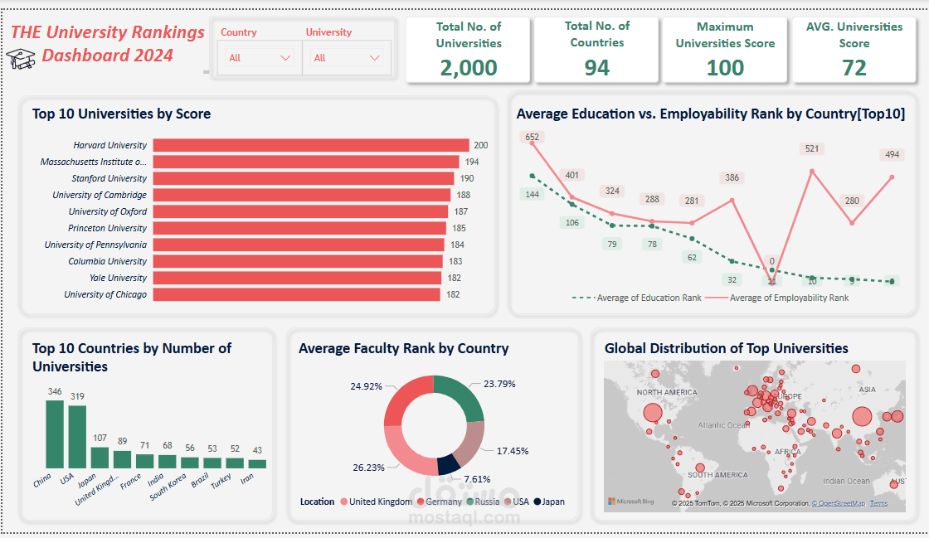Click the large bubble over North America
The image size is (929, 538).
click(x=652, y=413)
